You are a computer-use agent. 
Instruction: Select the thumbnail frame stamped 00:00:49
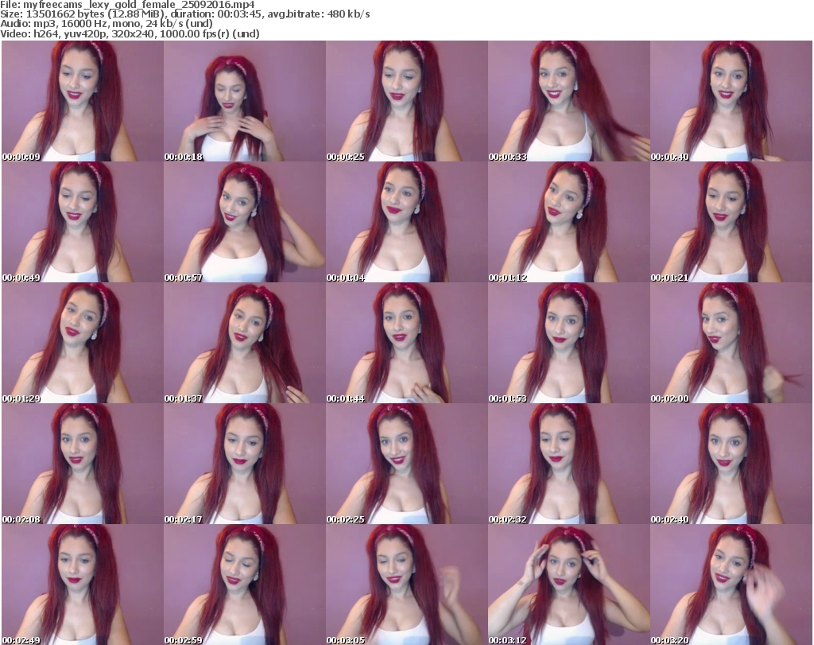coord(83,222)
